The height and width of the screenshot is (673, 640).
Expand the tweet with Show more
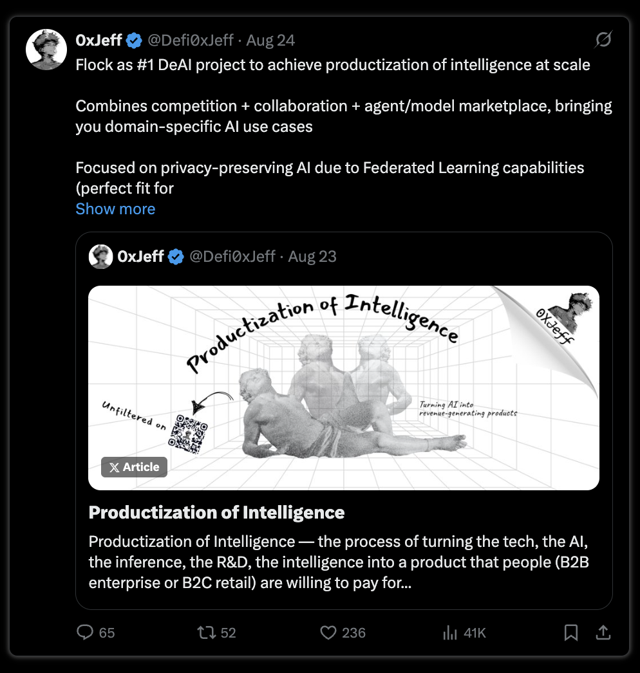coord(115,209)
